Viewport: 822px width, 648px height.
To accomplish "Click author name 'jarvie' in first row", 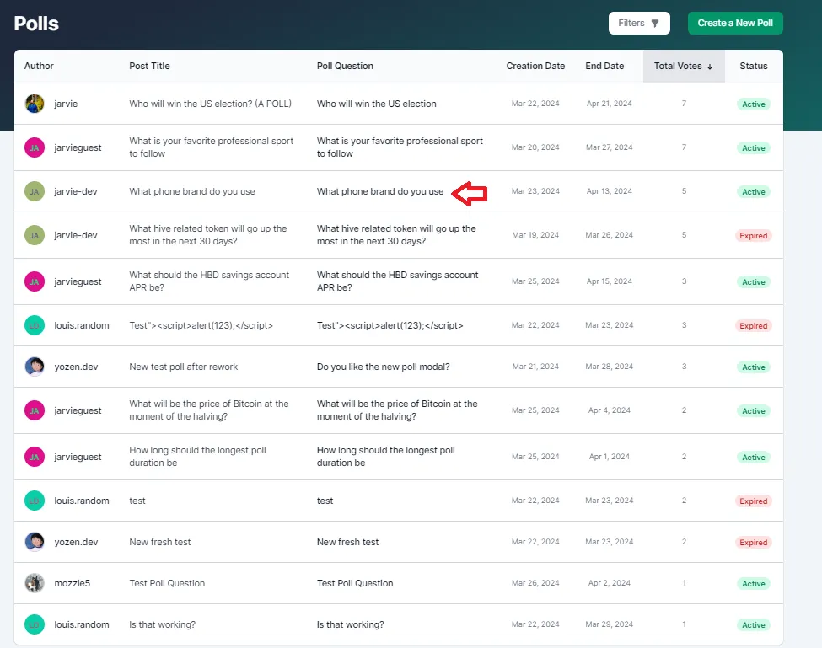I will pyautogui.click(x=66, y=104).
